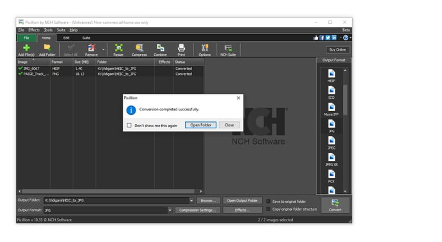This screenshot has height=242, width=442.
Task: Select Maya IFF output format icon
Action: tap(331, 109)
